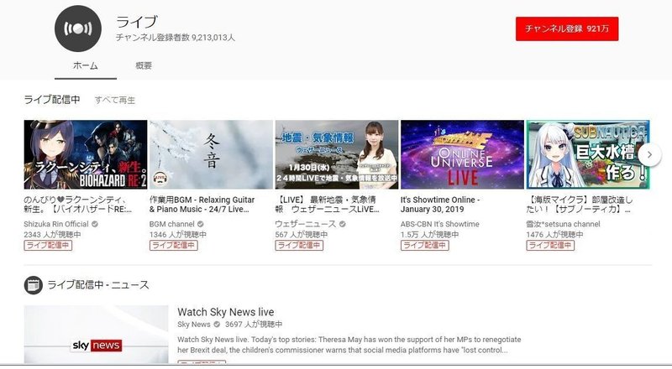Image resolution: width=672 pixels, height=369 pixels.
Task: Open the 冬音 BGM stream thumbnail
Action: tap(211, 154)
